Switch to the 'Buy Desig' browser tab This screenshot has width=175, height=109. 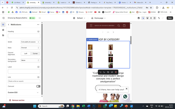[109, 3]
